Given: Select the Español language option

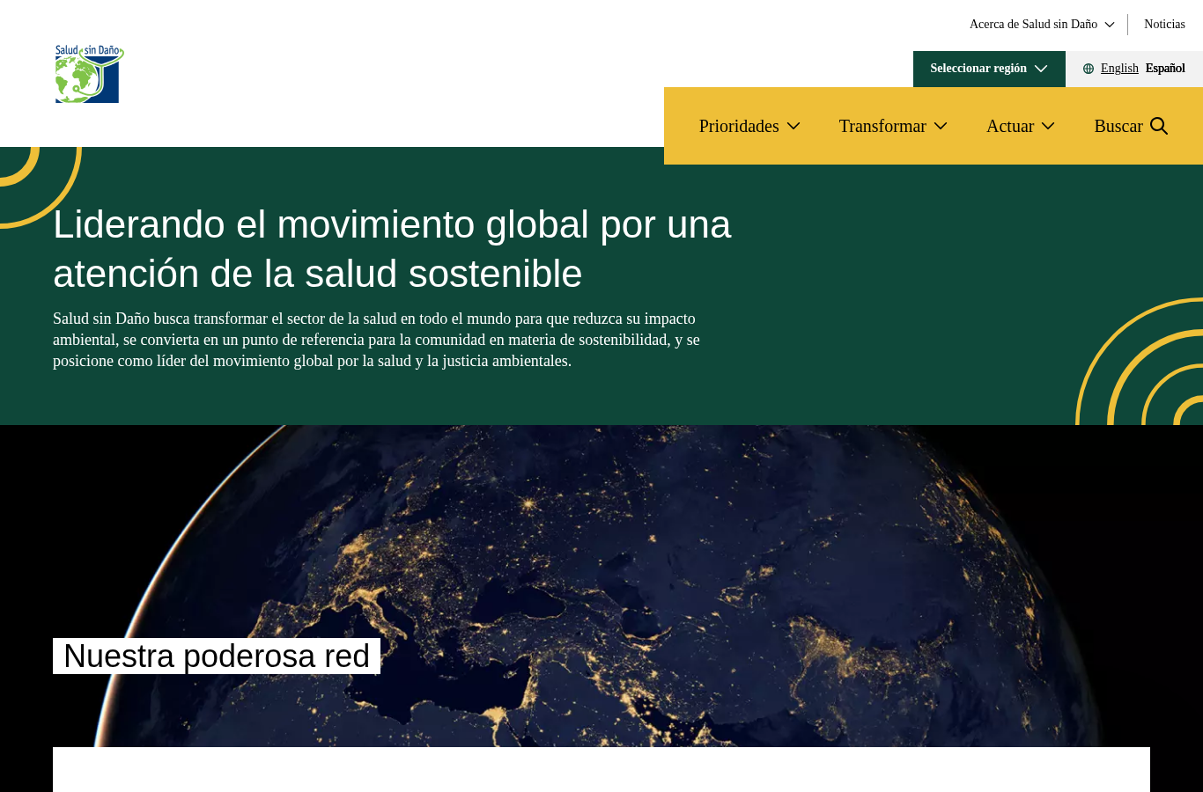Looking at the screenshot, I should [1165, 69].
